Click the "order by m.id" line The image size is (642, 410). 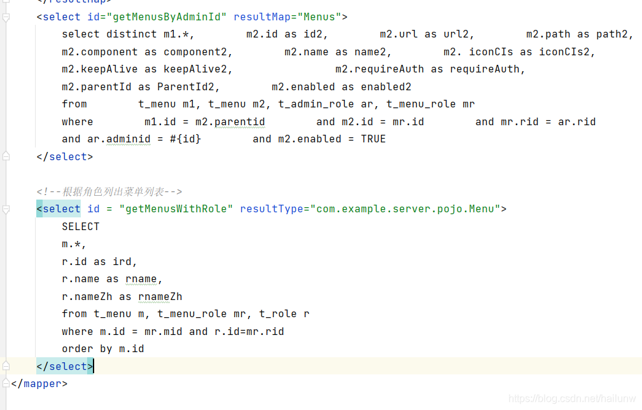point(103,348)
